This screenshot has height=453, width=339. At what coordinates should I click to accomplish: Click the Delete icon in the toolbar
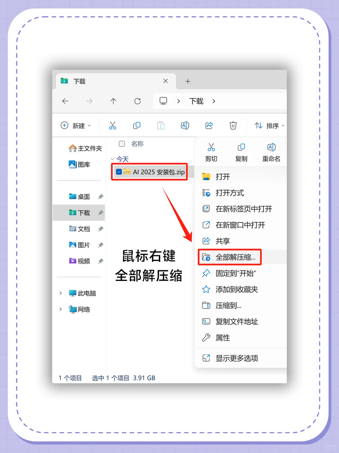click(233, 125)
